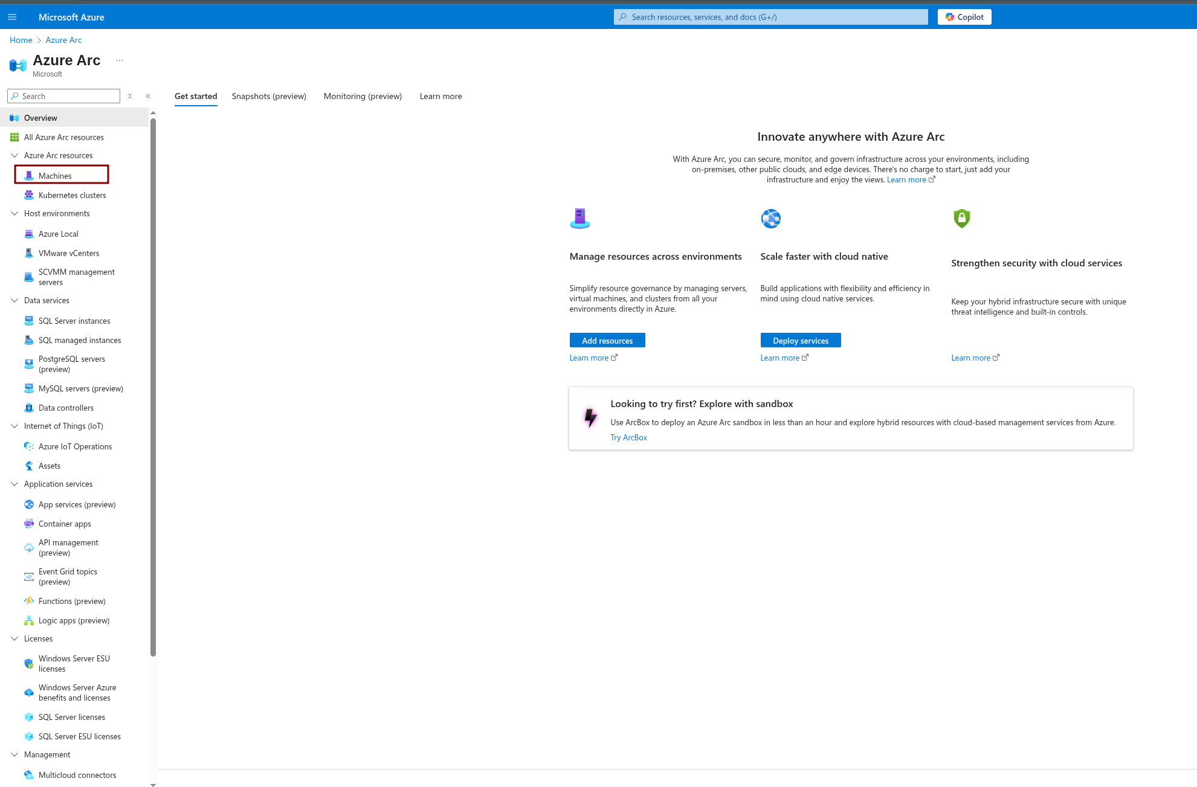
Task: Switch to the Monitoring (preview) tab
Action: (x=363, y=96)
